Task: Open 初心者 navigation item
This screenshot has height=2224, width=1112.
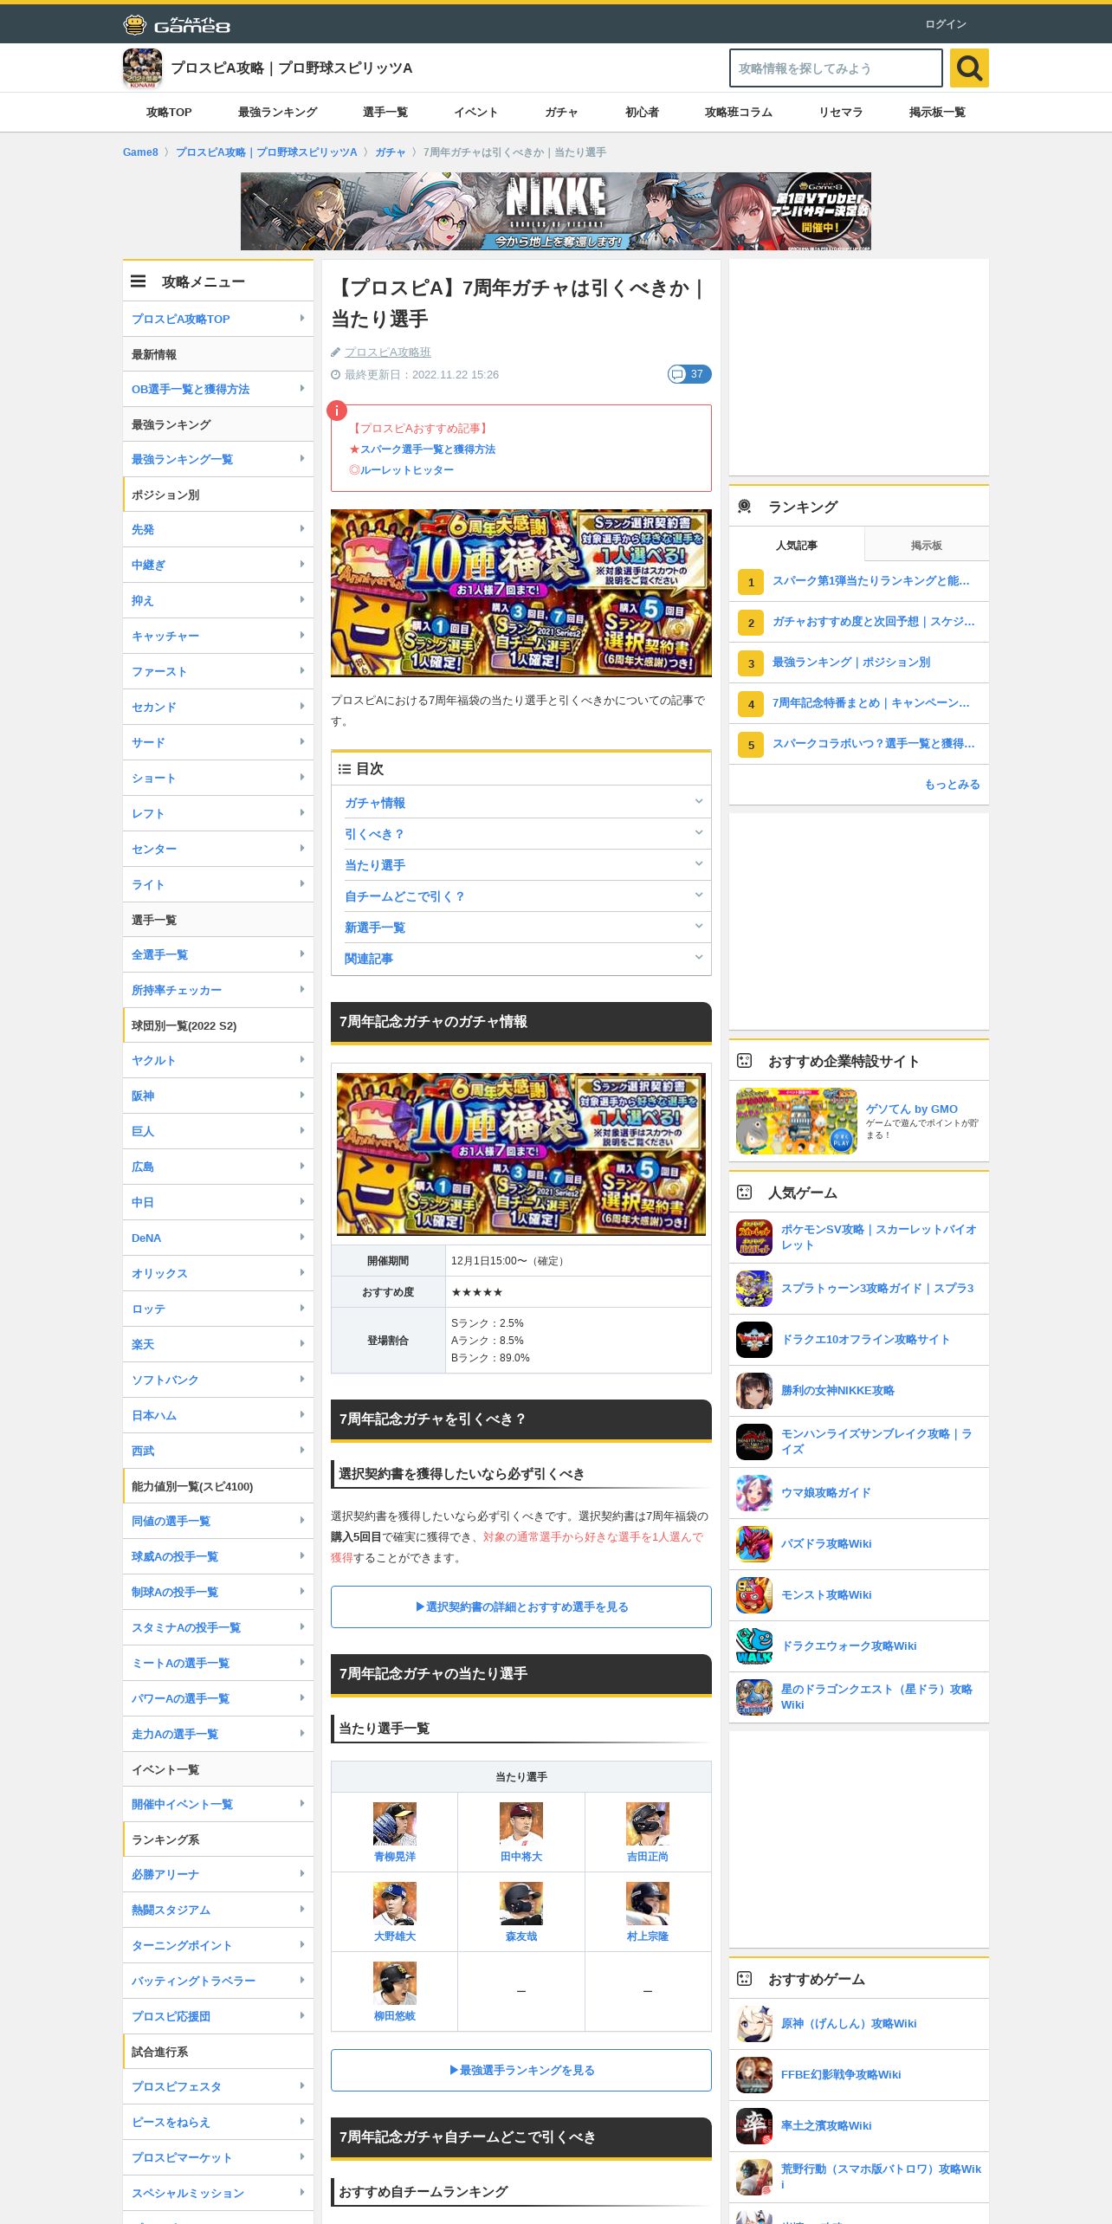Action: (642, 113)
